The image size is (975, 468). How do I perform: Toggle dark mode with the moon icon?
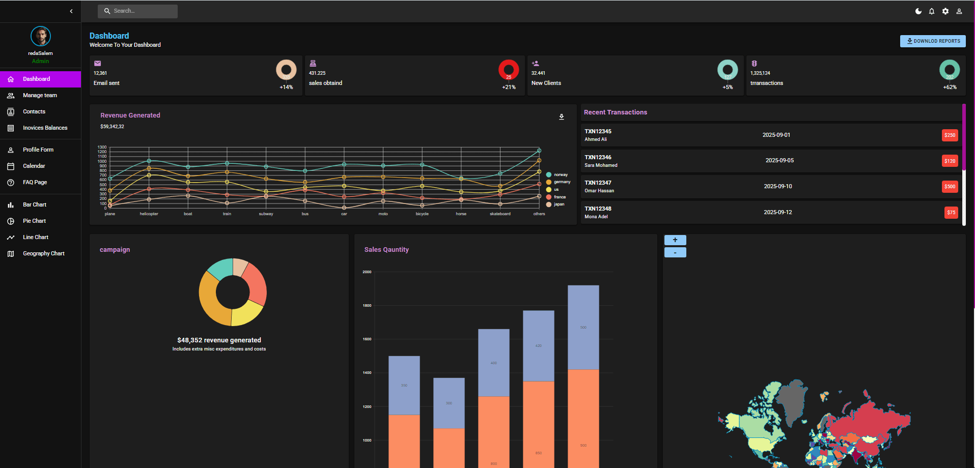[917, 11]
